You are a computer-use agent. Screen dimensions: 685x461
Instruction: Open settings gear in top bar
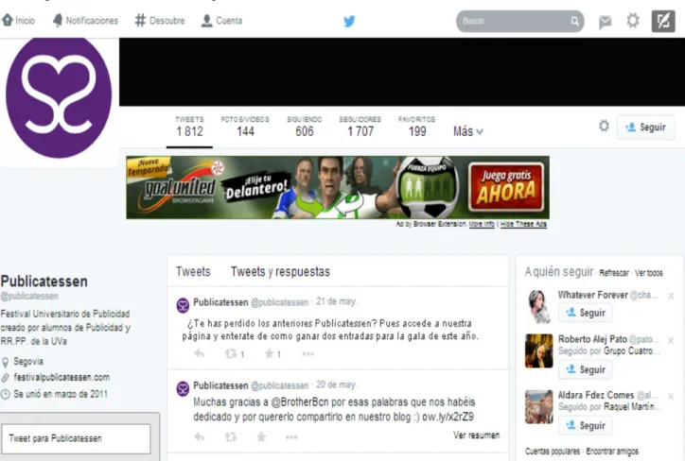tap(633, 21)
